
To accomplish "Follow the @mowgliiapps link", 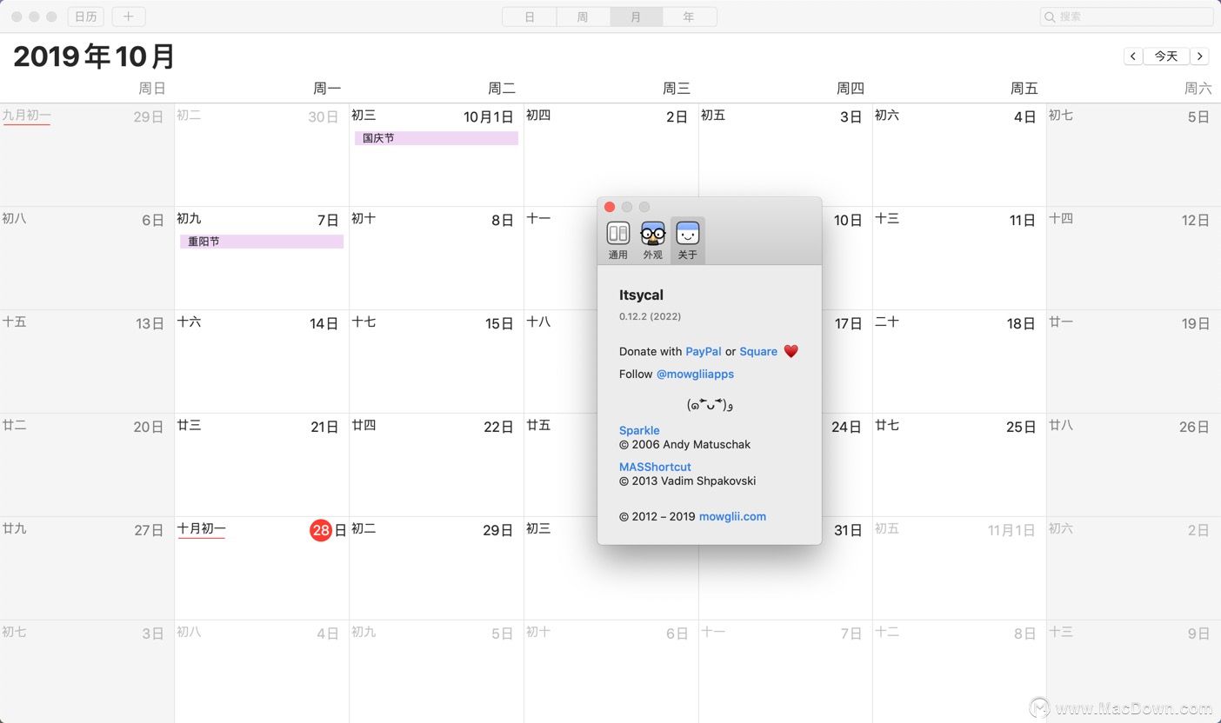I will (x=695, y=374).
